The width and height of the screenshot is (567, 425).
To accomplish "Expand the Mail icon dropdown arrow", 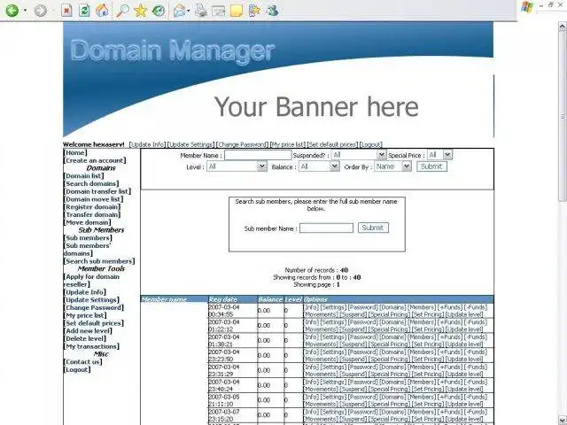I will (189, 11).
